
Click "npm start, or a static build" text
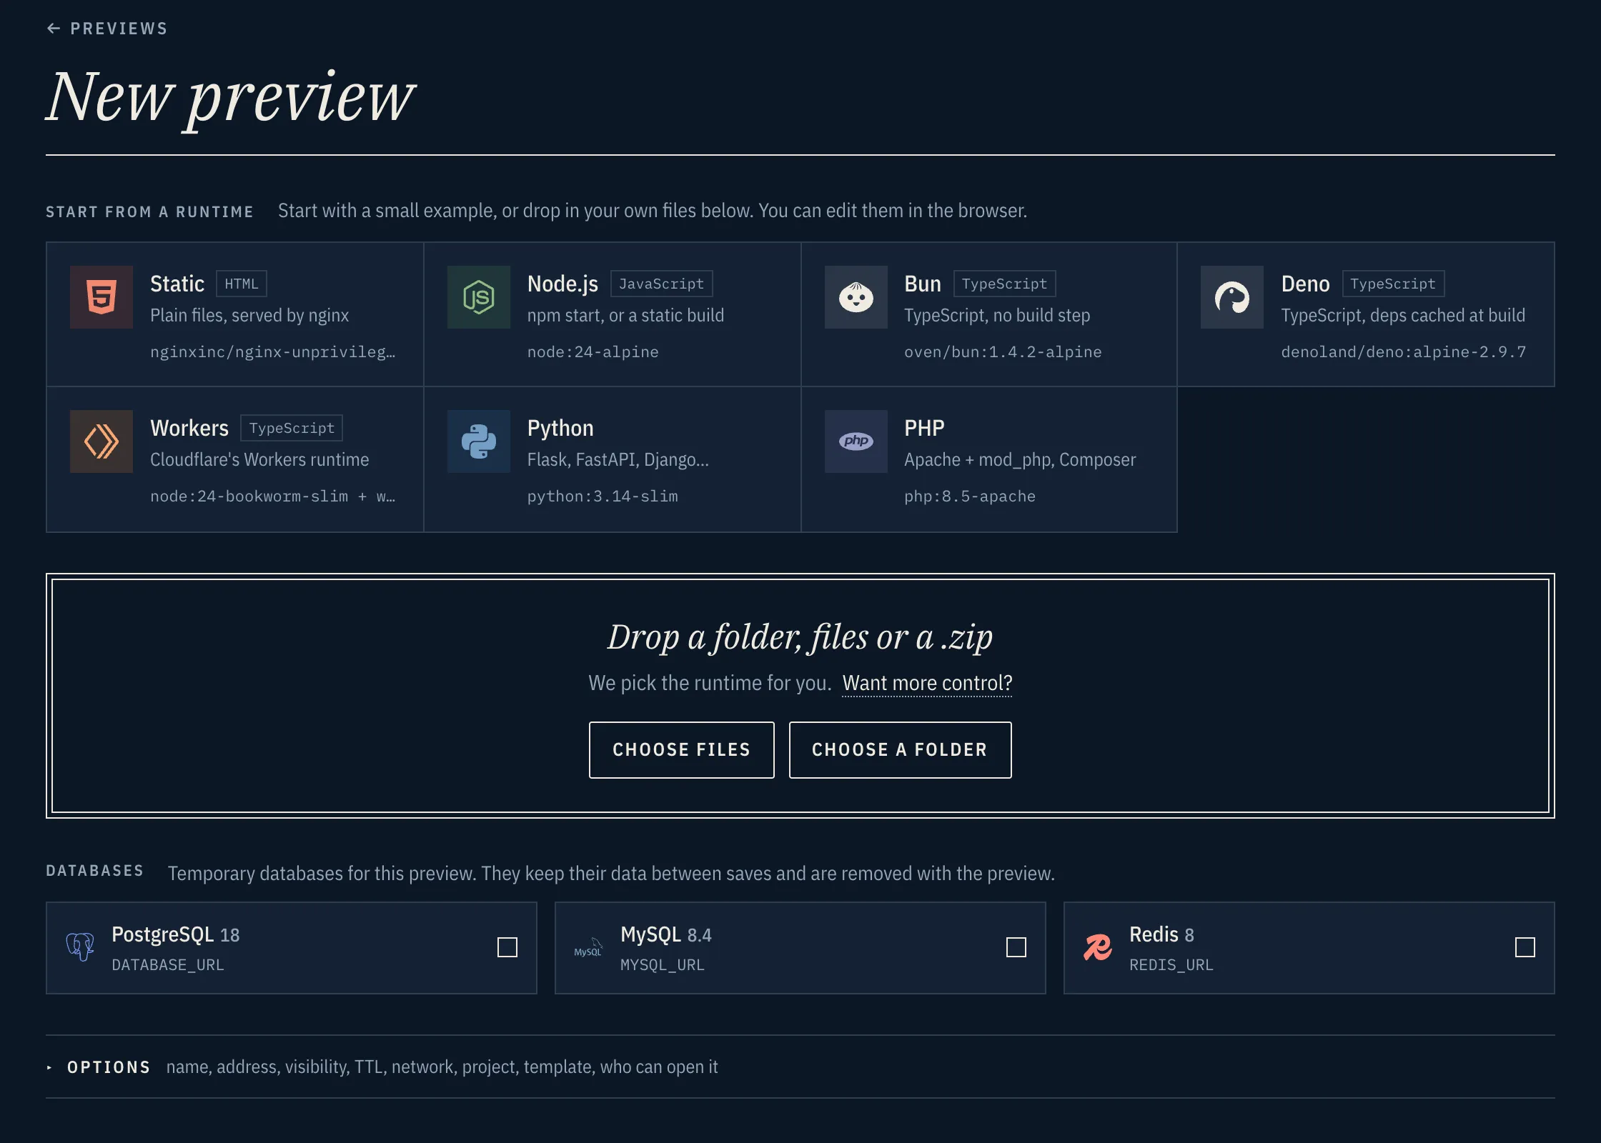pos(625,316)
